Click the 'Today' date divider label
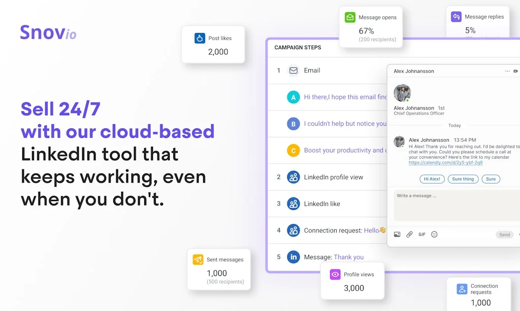 click(x=454, y=125)
